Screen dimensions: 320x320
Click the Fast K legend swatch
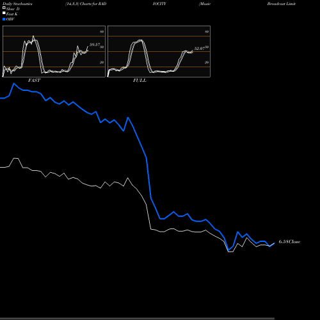[x=4, y=13]
